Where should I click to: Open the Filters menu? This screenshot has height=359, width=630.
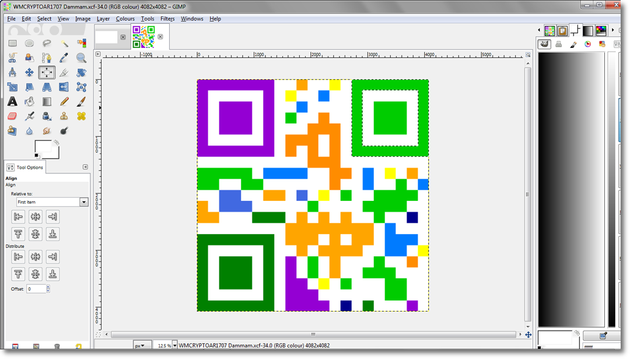[167, 19]
